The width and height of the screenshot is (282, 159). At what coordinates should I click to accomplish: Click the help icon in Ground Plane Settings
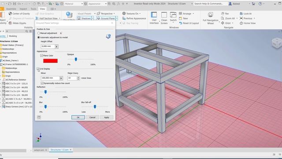click(x=39, y=117)
